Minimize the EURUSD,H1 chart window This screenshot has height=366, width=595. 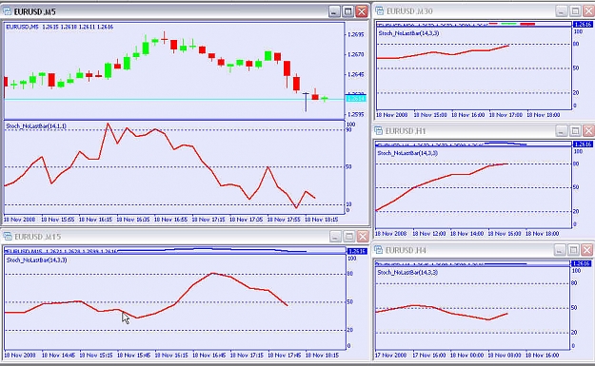pyautogui.click(x=562, y=131)
